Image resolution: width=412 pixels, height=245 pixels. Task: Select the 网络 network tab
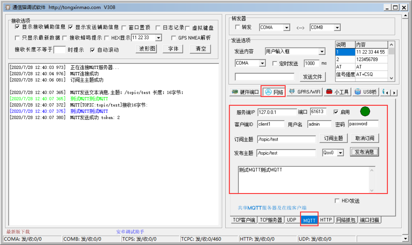point(273,92)
